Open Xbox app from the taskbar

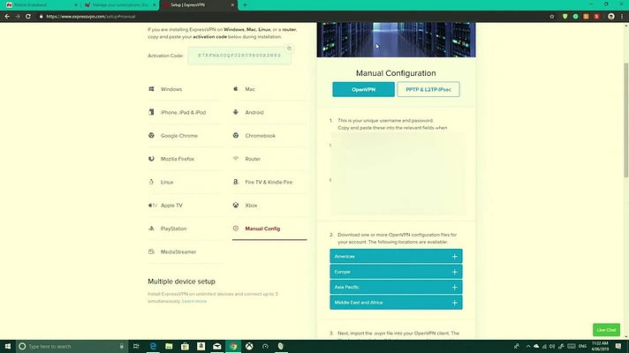click(249, 346)
